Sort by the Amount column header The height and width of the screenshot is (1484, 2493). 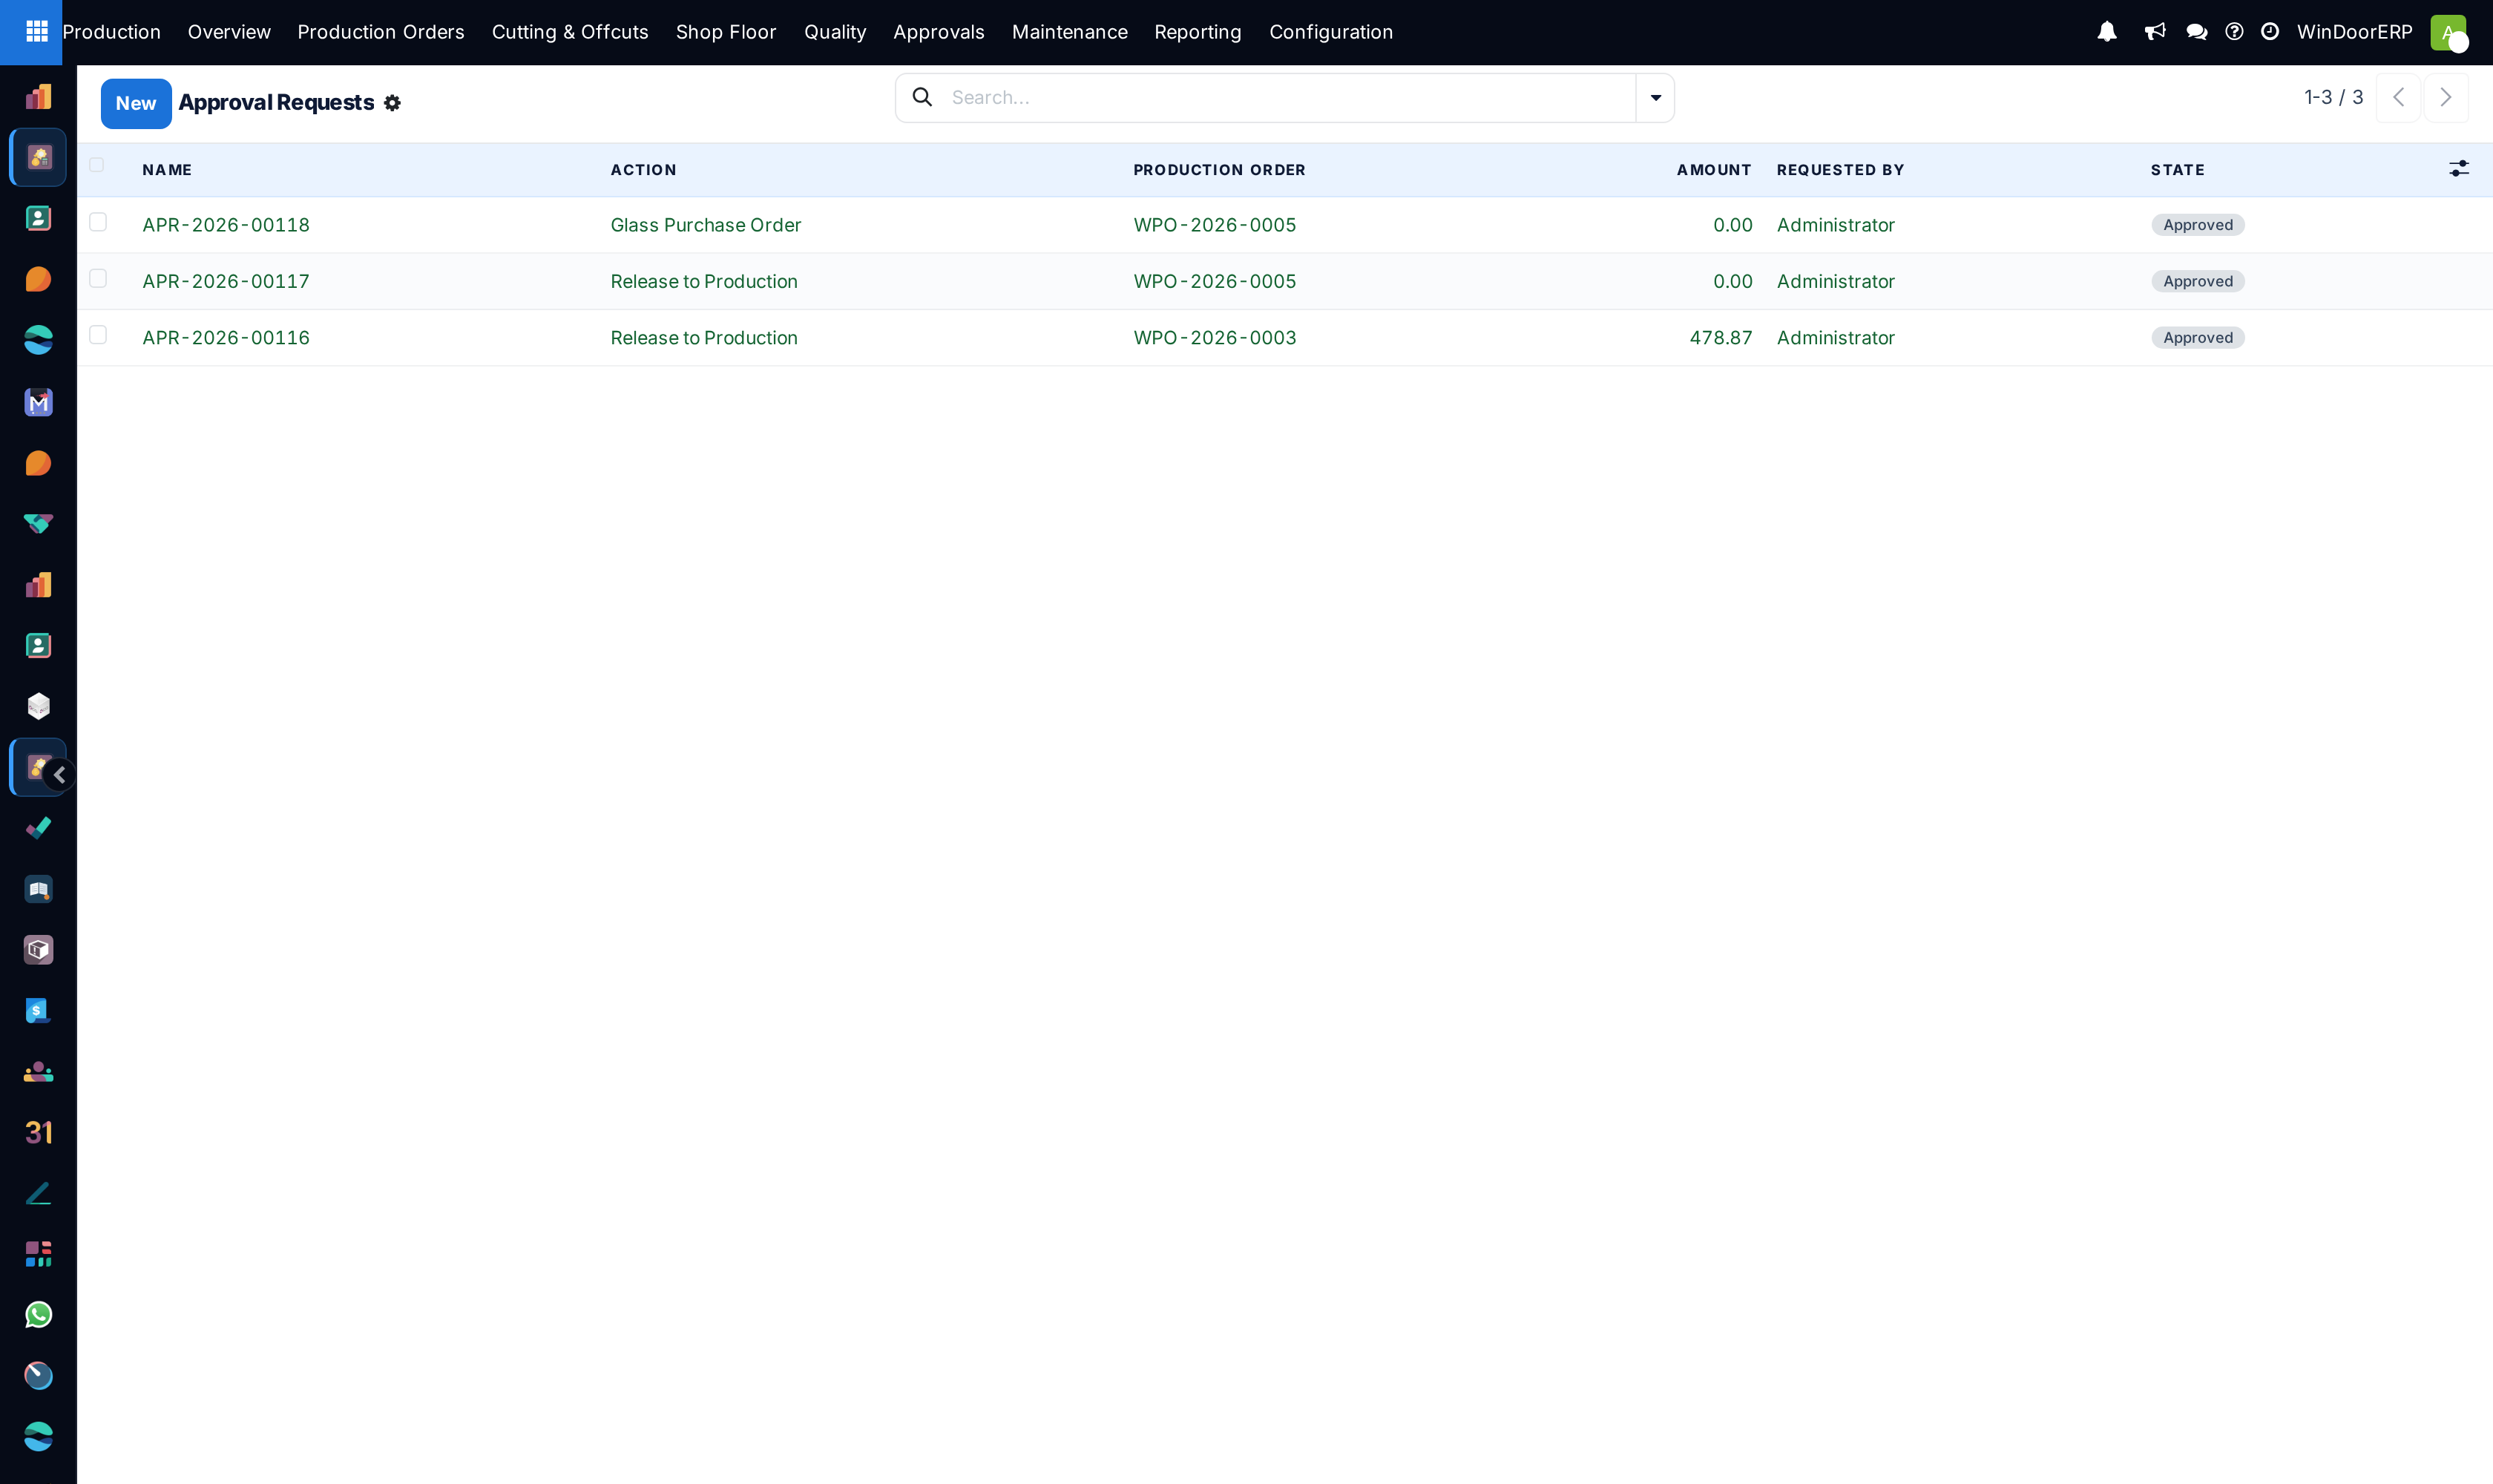point(1714,170)
